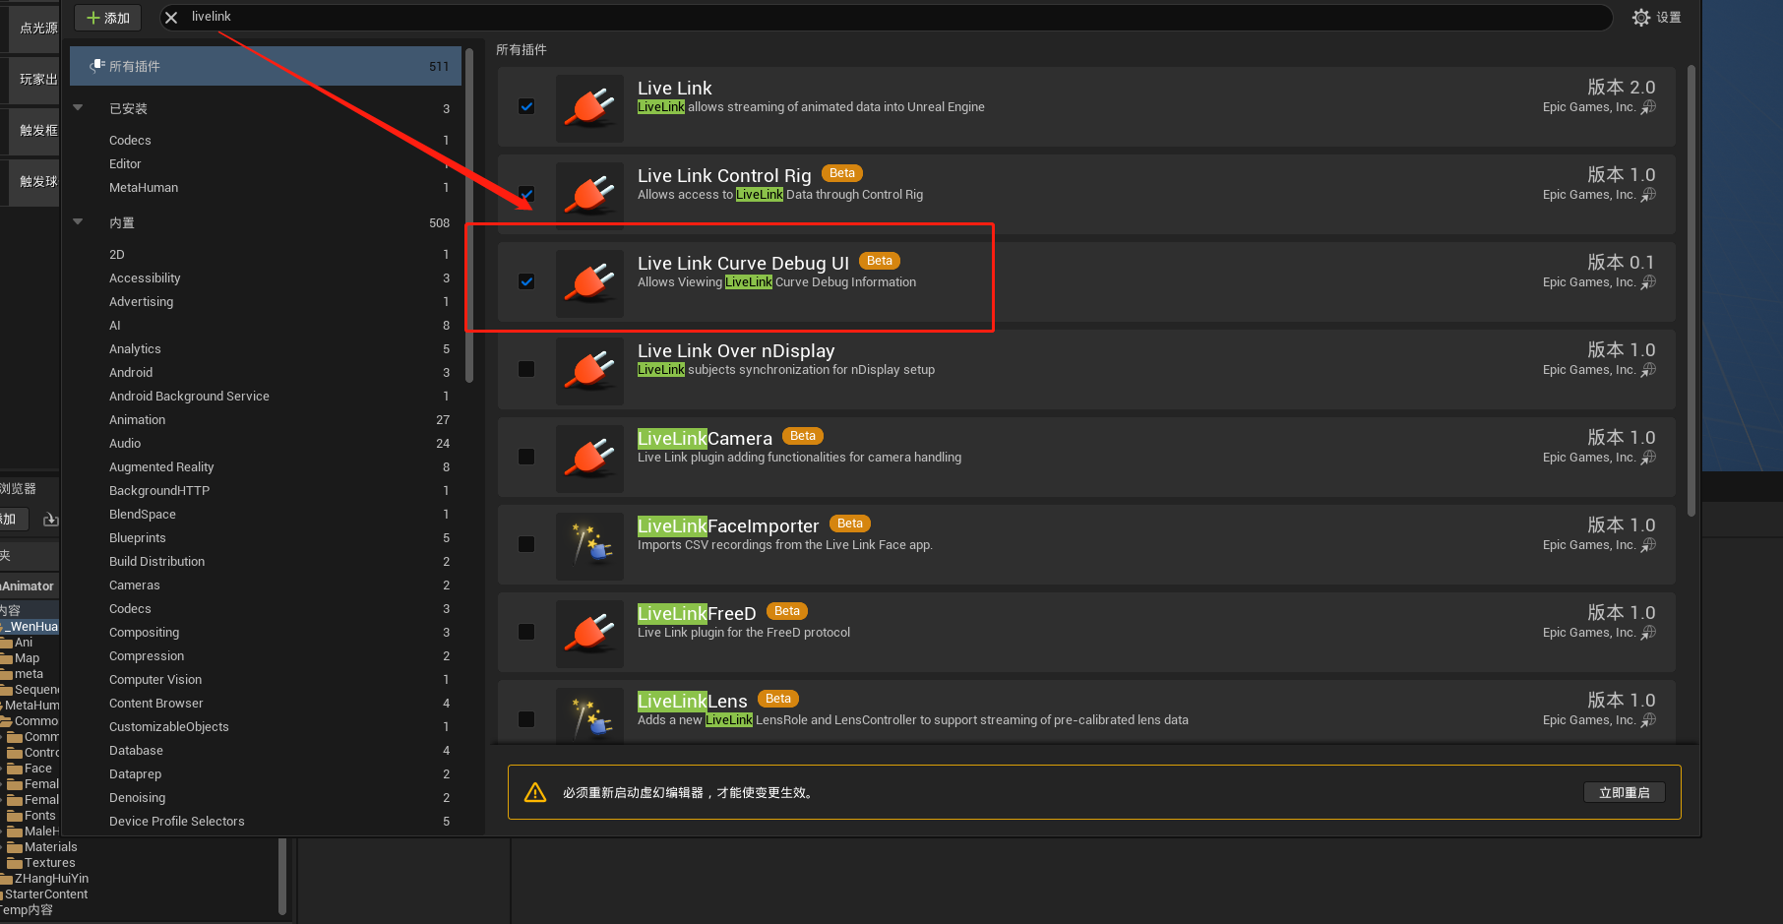Open the ZHangHuiYin folder
The image size is (1783, 924).
(x=50, y=879)
